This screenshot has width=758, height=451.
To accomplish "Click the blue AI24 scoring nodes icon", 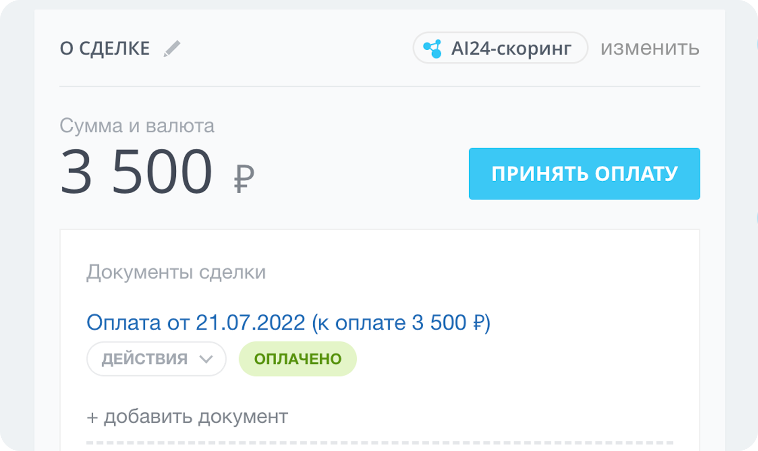I will point(432,49).
